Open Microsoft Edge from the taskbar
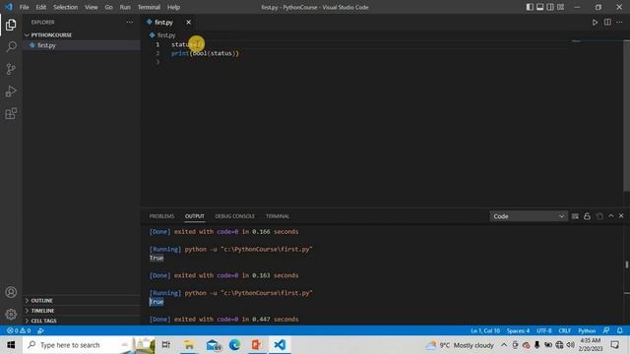This screenshot has width=630, height=354. [234, 345]
